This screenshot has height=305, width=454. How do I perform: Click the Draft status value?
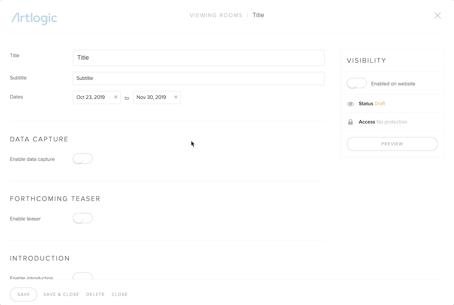point(380,104)
